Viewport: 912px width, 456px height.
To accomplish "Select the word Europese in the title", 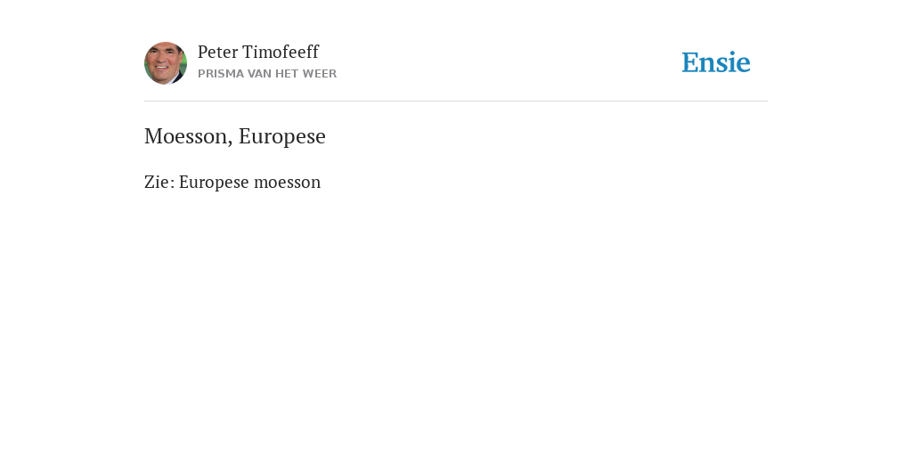I will (x=282, y=137).
